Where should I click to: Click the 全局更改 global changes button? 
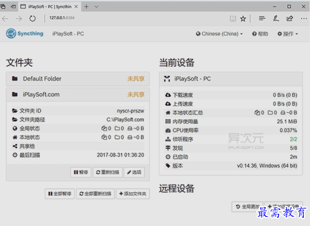pos(247,207)
